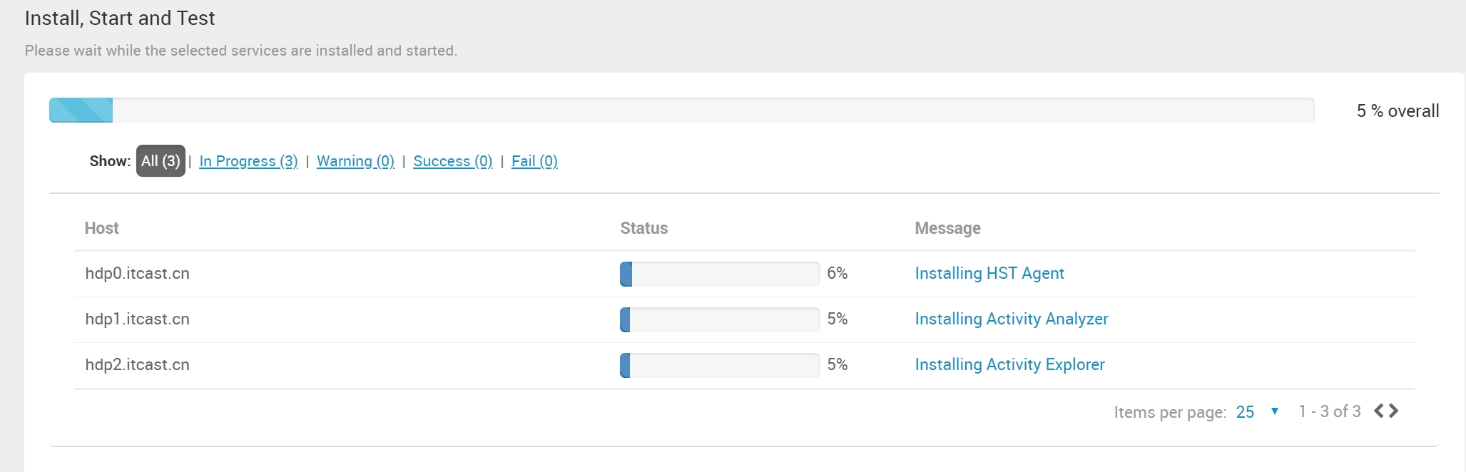Click the overall installation progress bar
Image resolution: width=1466 pixels, height=472 pixels.
(x=681, y=111)
